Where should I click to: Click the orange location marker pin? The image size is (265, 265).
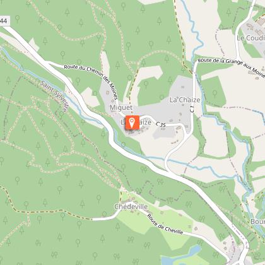[132, 122]
